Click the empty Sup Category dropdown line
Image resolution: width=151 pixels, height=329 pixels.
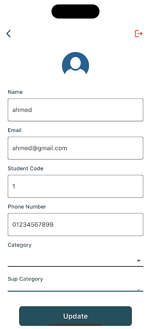coord(75,288)
